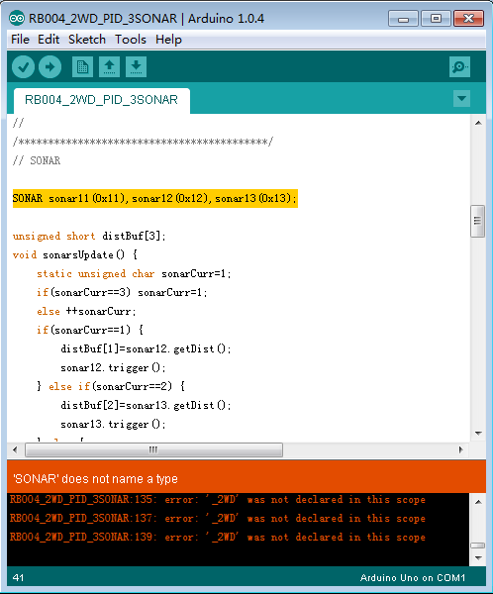This screenshot has height=594, width=493.
Task: Maximize the Arduino window
Action: pos(436,19)
